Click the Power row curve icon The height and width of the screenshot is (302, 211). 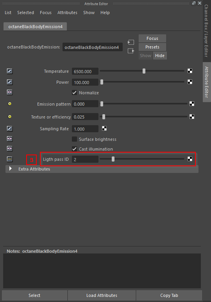point(10,82)
